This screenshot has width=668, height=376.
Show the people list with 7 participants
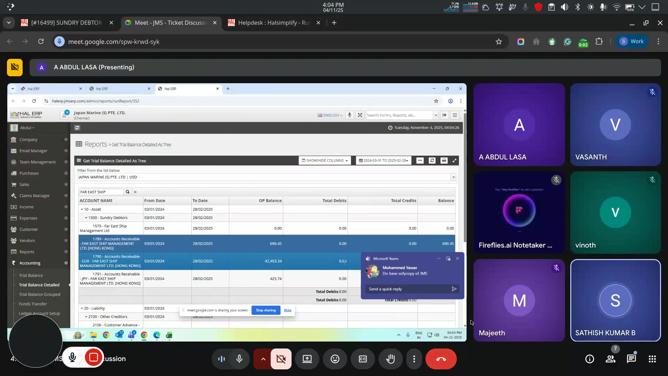(x=611, y=359)
